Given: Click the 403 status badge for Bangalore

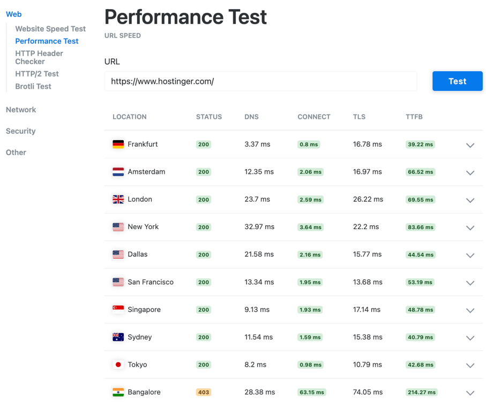Looking at the screenshot, I should [204, 392].
